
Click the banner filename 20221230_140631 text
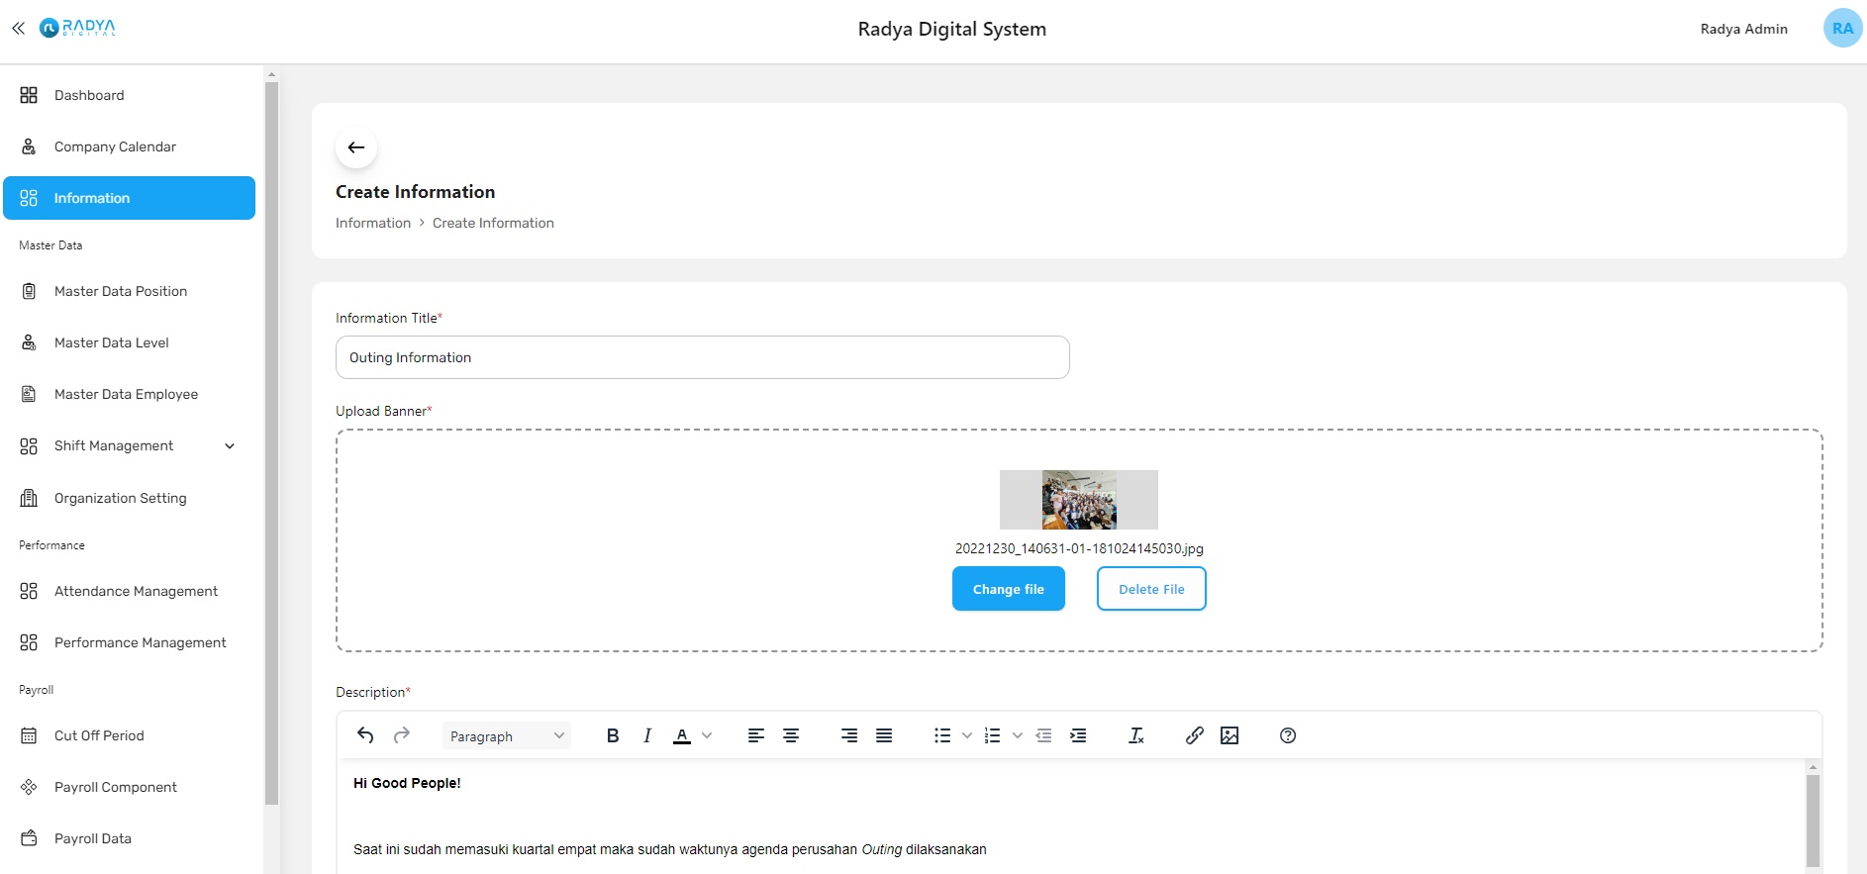1079,548
